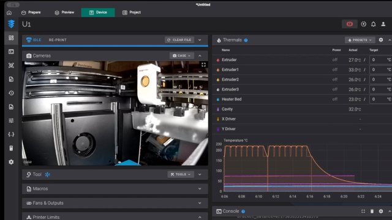Clear console with trash icon
Viewport: 392px width, 220px height.
tap(372, 211)
